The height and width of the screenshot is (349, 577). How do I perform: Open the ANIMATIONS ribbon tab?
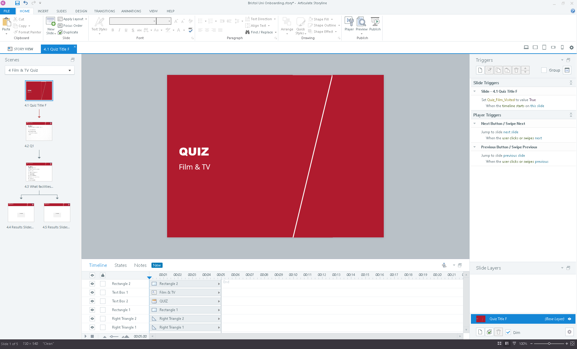[131, 11]
